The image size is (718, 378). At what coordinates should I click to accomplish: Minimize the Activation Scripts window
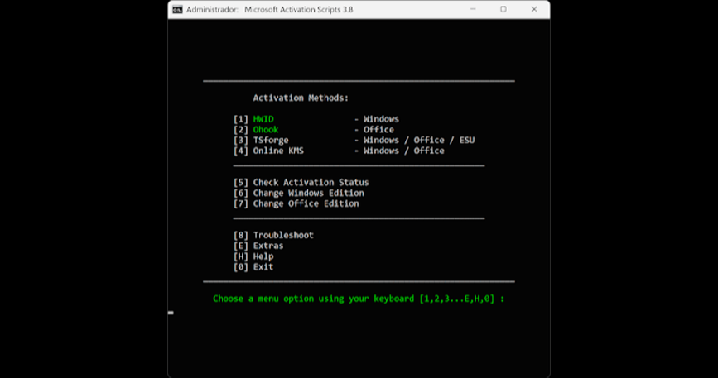point(473,9)
